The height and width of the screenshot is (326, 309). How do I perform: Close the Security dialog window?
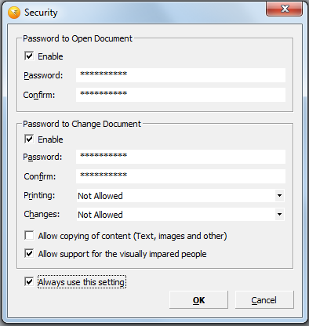point(284,9)
